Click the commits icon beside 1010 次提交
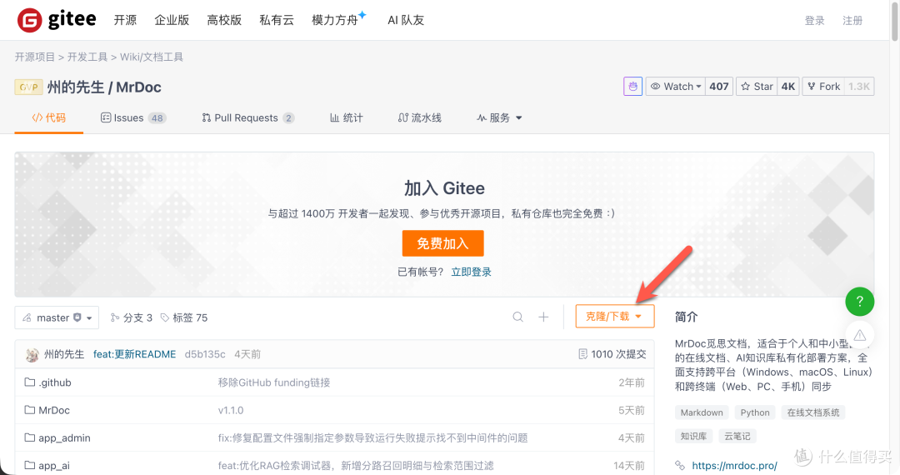This screenshot has width=900, height=475. [582, 354]
